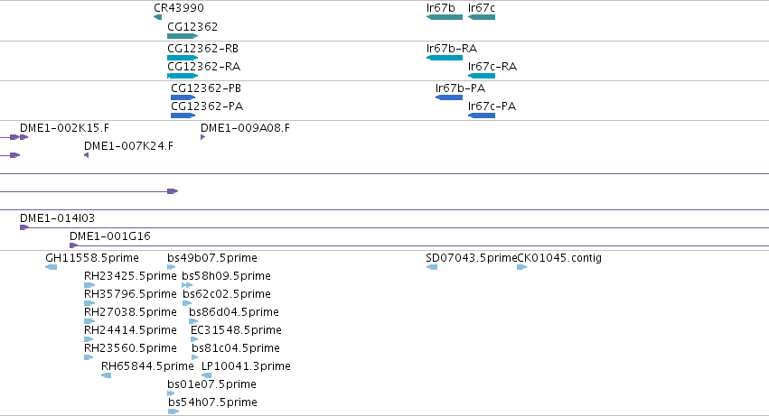The image size is (769, 416).
Task: Select the LP10041.3prime EST arrow
Action: pos(206,375)
